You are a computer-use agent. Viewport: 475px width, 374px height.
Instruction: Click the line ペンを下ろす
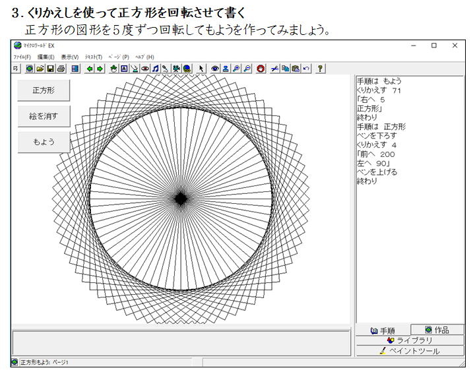tap(377, 136)
